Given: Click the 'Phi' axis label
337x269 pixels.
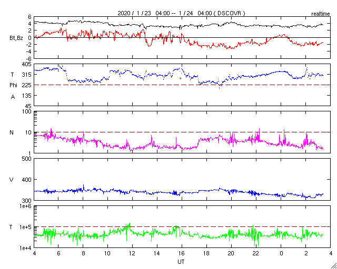Looking at the screenshot, I should pos(13,86).
